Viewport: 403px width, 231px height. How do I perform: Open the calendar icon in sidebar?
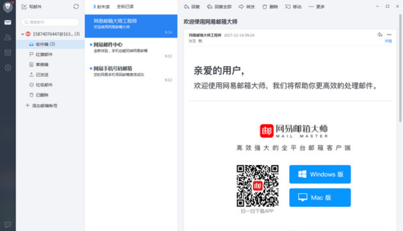[x=8, y=52]
